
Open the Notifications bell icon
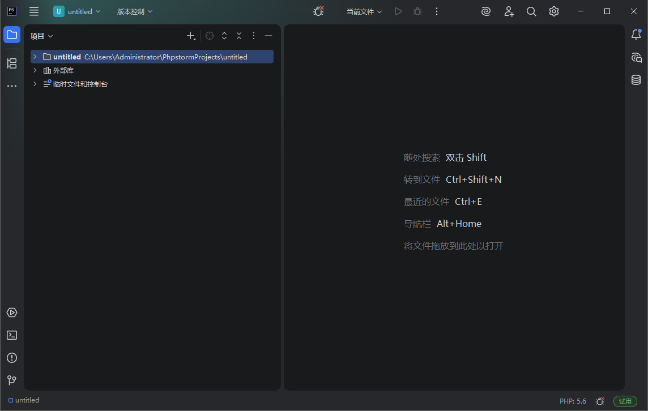(x=636, y=35)
